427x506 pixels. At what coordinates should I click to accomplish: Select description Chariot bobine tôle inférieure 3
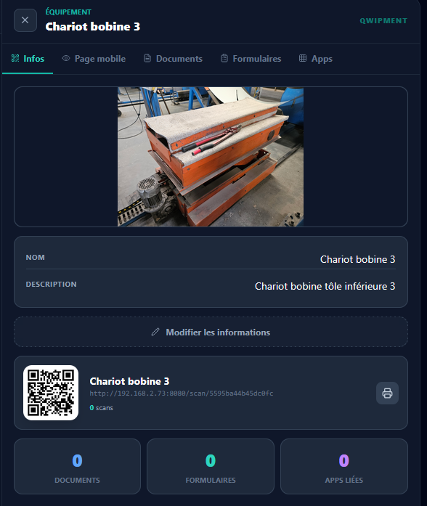pos(325,286)
